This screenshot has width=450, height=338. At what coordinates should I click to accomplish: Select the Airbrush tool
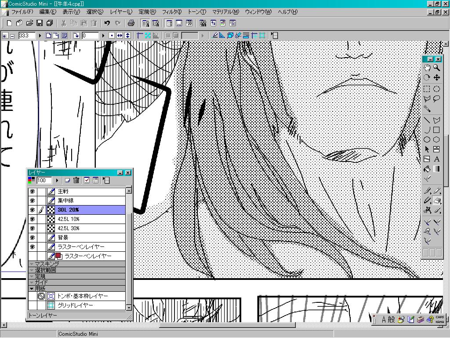pyautogui.click(x=427, y=210)
